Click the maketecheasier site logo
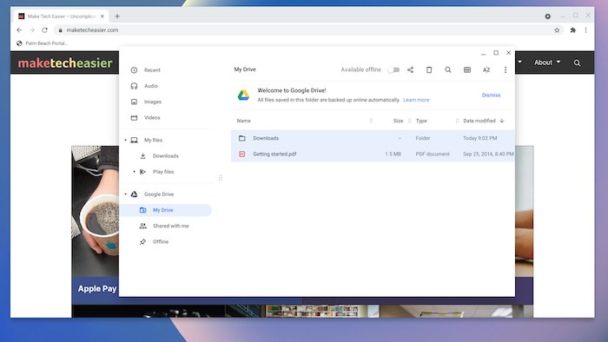This screenshot has height=342, width=608. pyautogui.click(x=65, y=62)
